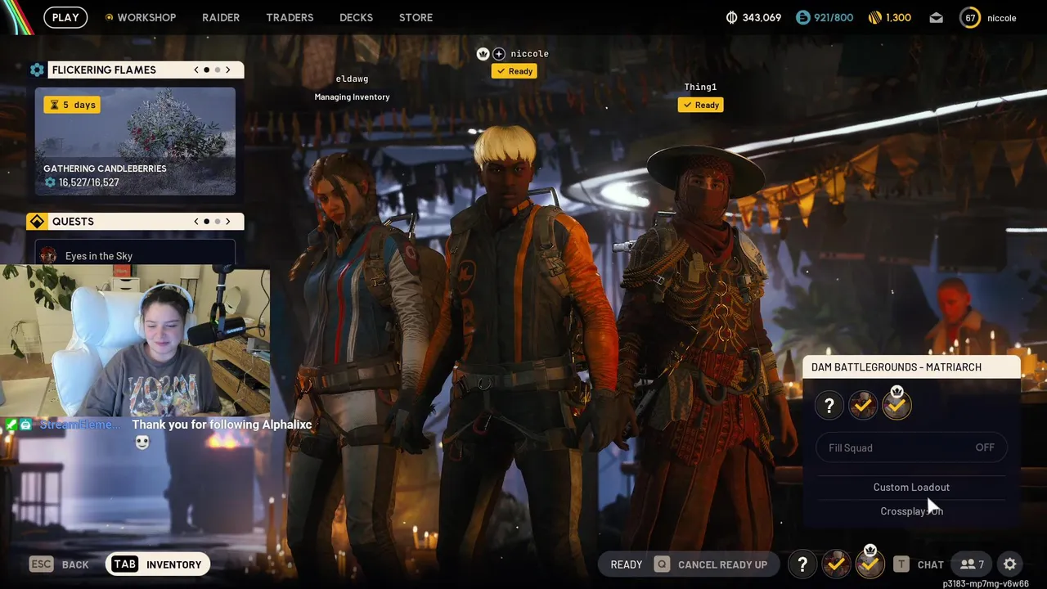The image size is (1047, 589).
Task: Open the RAIDER tab
Action: tap(221, 17)
